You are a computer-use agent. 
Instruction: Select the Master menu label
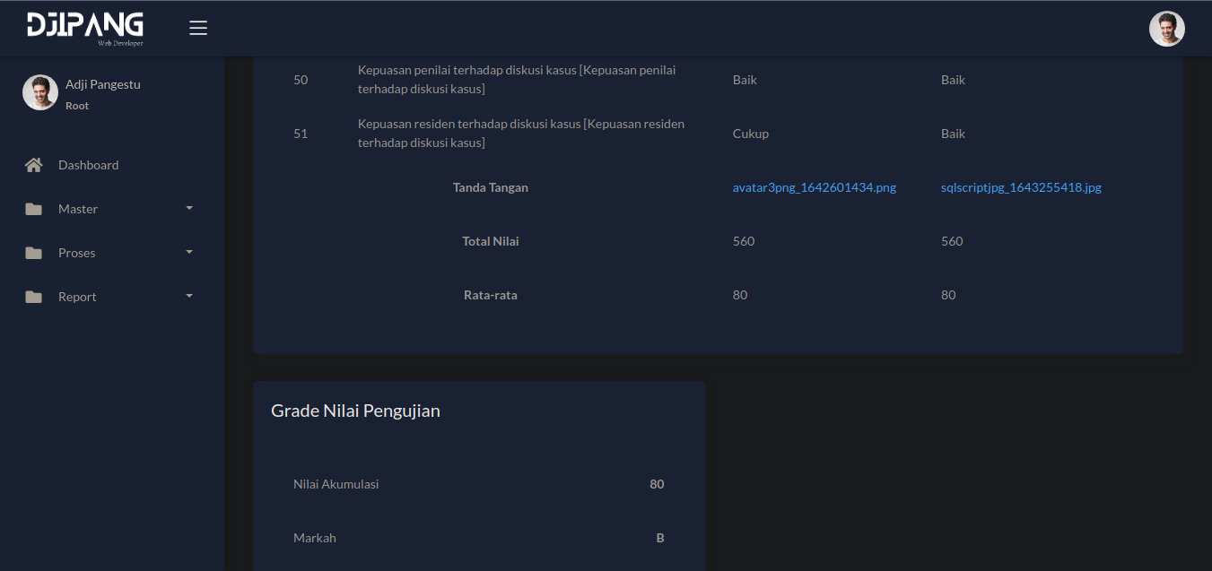point(78,209)
